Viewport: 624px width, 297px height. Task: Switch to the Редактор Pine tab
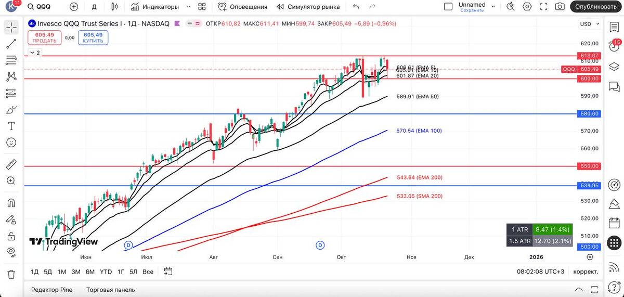(51, 290)
